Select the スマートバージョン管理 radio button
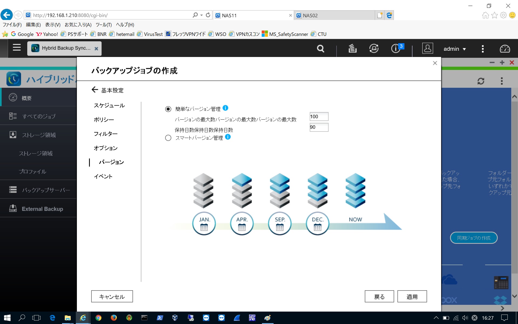 click(x=168, y=138)
